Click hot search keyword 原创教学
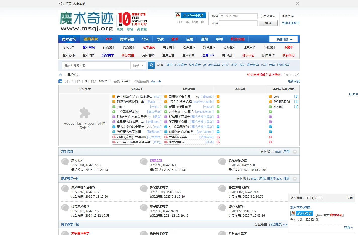Viewport: 358px width, 235px height. (x=283, y=65)
